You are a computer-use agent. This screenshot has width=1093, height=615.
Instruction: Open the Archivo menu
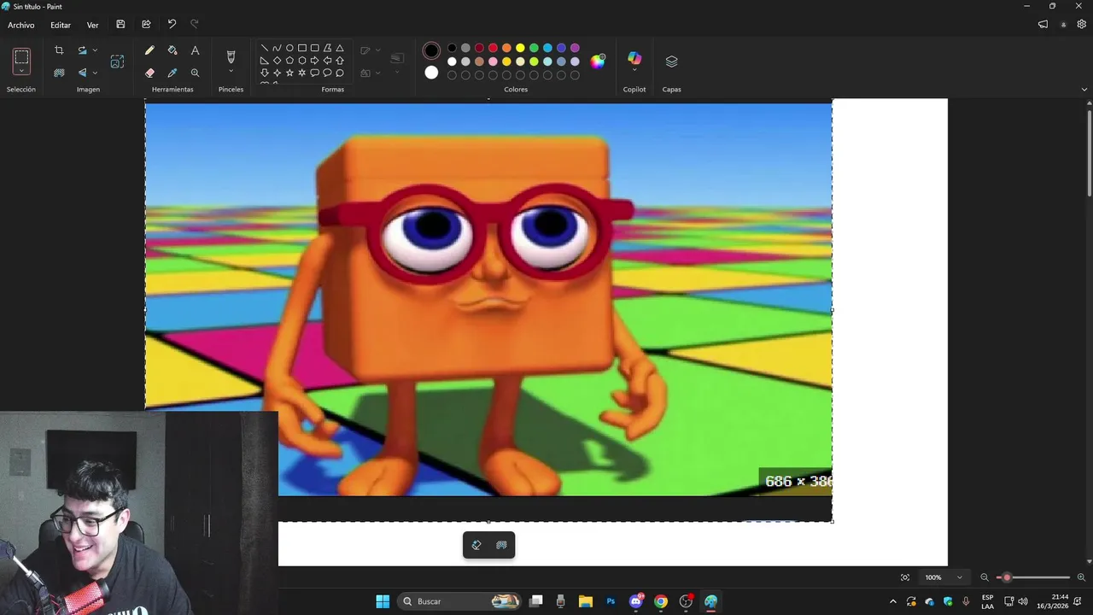[21, 25]
